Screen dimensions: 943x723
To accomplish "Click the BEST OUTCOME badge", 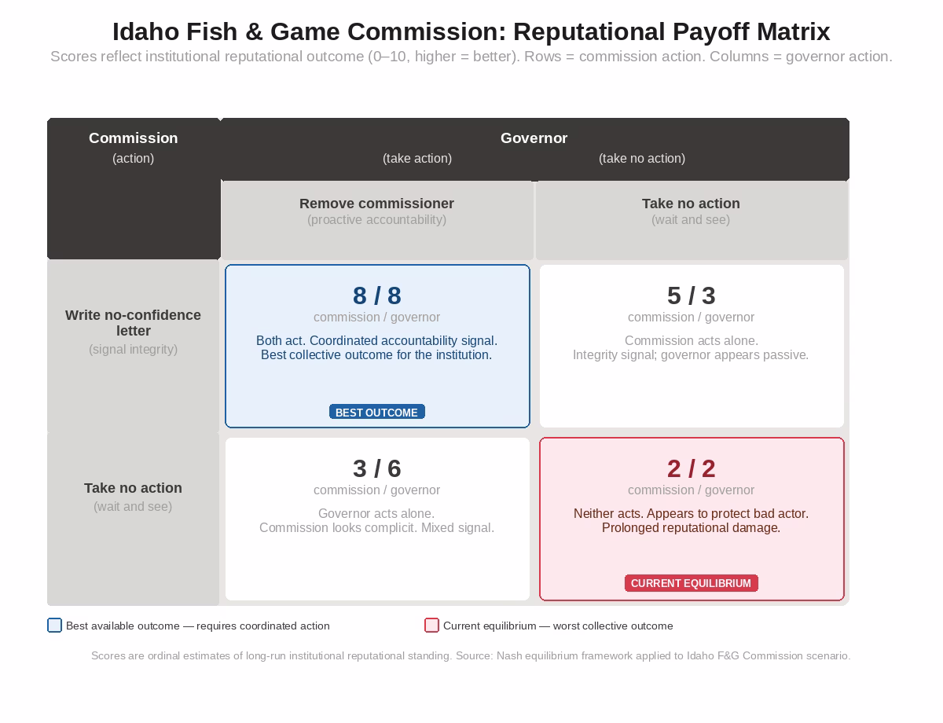I will click(376, 412).
